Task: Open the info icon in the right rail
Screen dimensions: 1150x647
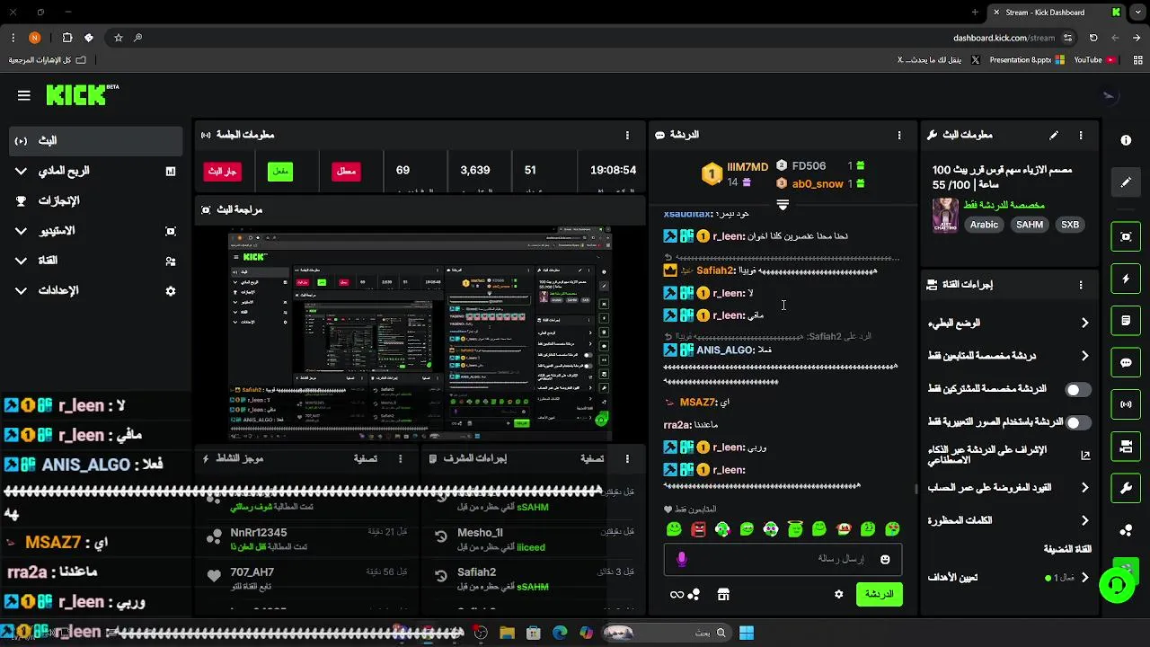Action: tap(1126, 140)
